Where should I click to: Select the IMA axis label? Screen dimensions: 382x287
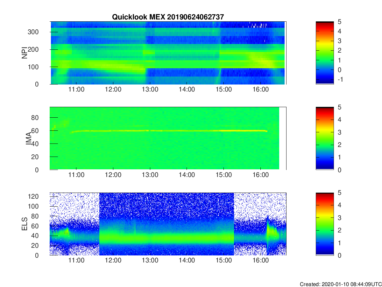pyautogui.click(x=29, y=138)
